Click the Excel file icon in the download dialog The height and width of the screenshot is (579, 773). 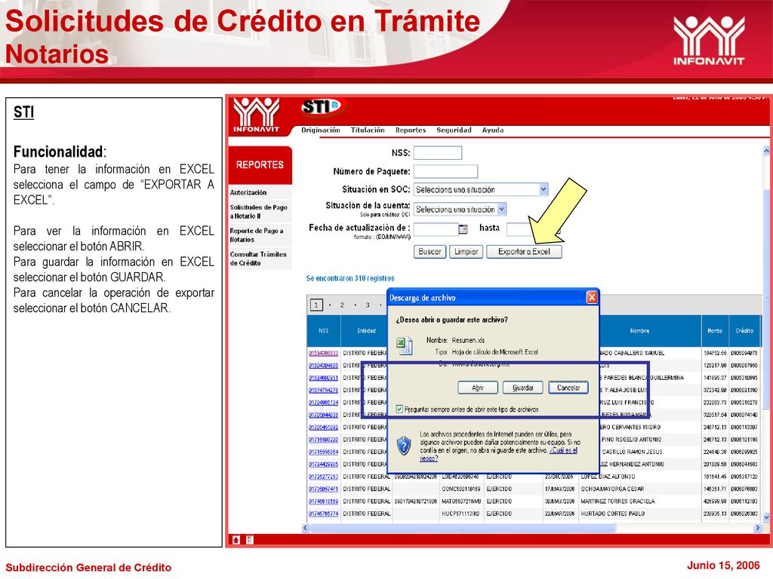pos(405,345)
